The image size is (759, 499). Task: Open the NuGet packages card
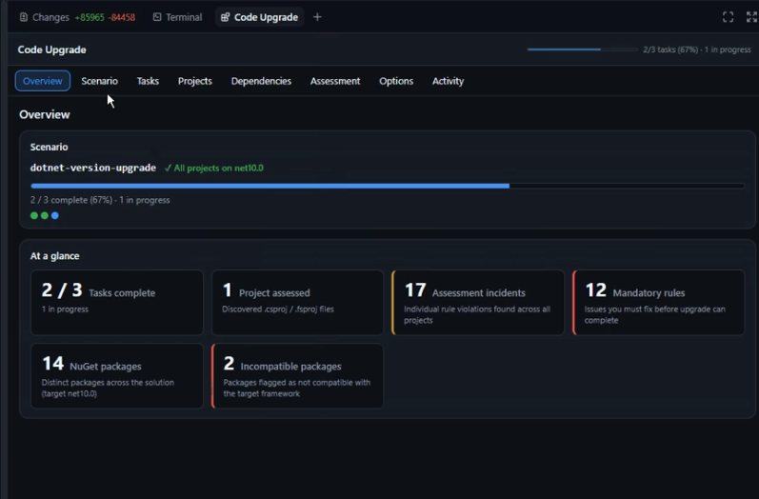coord(116,376)
